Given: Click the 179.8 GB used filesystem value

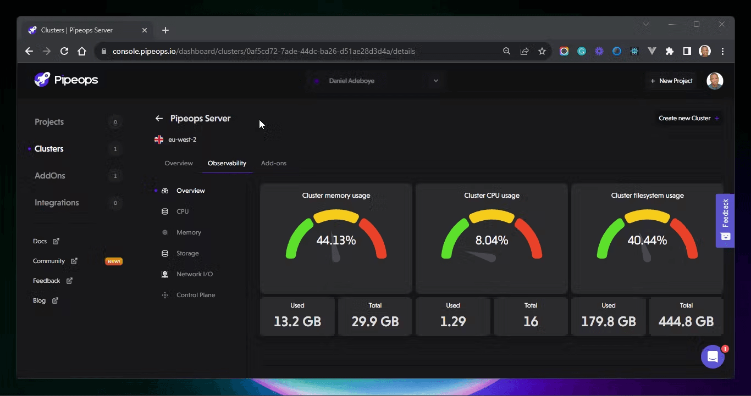Looking at the screenshot, I should coord(609,322).
